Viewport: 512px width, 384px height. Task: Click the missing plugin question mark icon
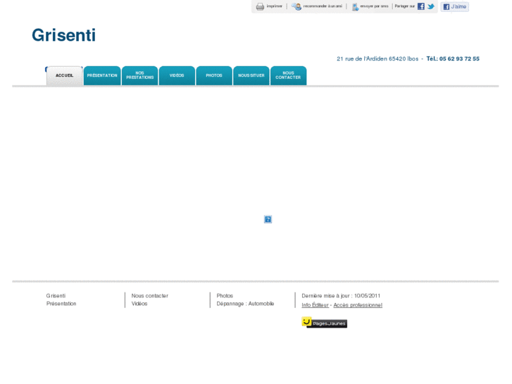(x=268, y=219)
